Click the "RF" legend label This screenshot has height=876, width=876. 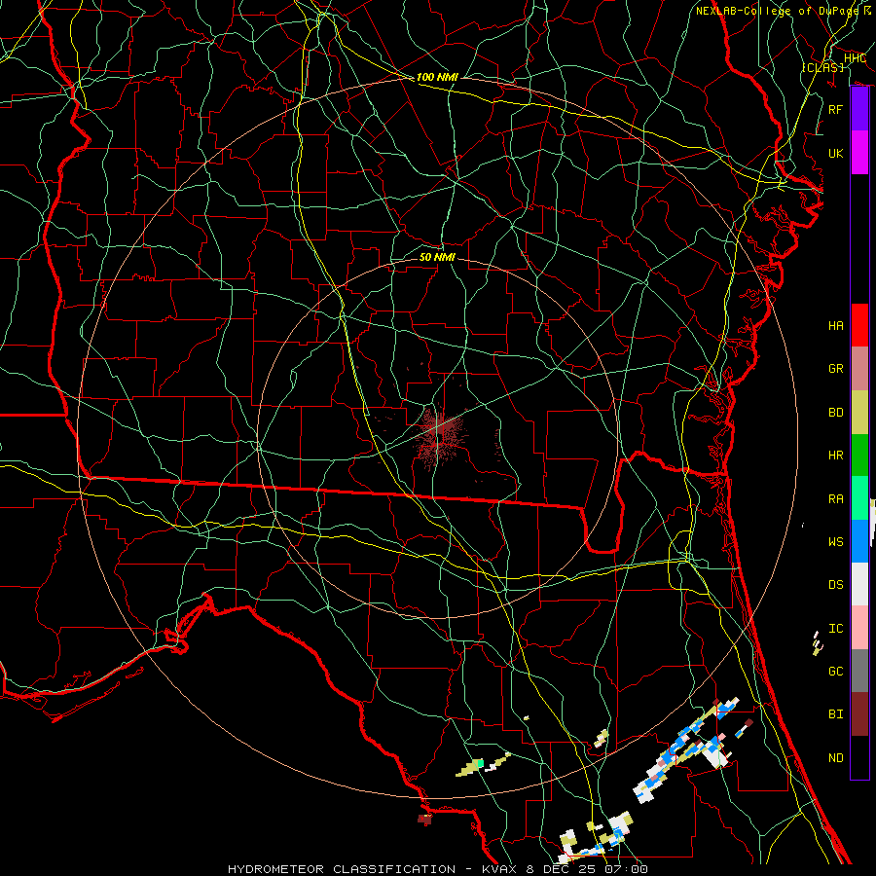(x=835, y=109)
